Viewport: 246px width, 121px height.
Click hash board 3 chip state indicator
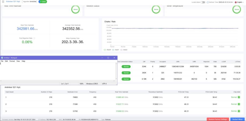(x=239, y=111)
